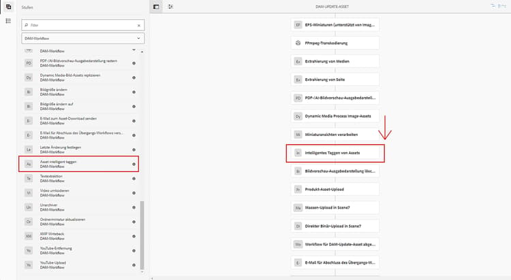Show info for E-Mail für Abschluss des Übergangs-Workflows
Screen dimensions: 511x280
pos(134,135)
